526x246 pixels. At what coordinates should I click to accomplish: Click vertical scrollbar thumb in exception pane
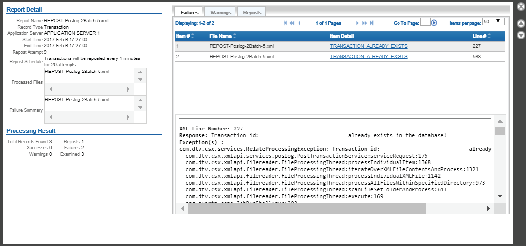500,131
